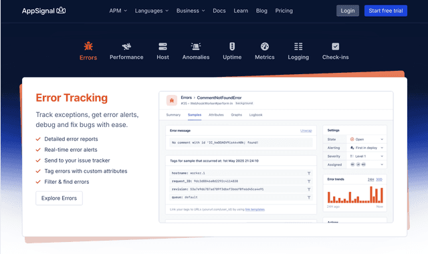Click the error message code box
Viewport: 428px width, 254px height.
(x=241, y=142)
